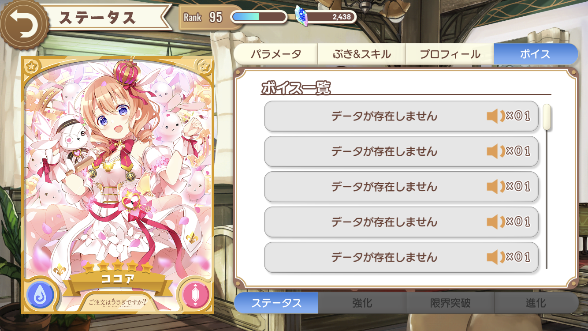Open the ぶき&スキル tab
The width and height of the screenshot is (588, 331).
pos(361,54)
